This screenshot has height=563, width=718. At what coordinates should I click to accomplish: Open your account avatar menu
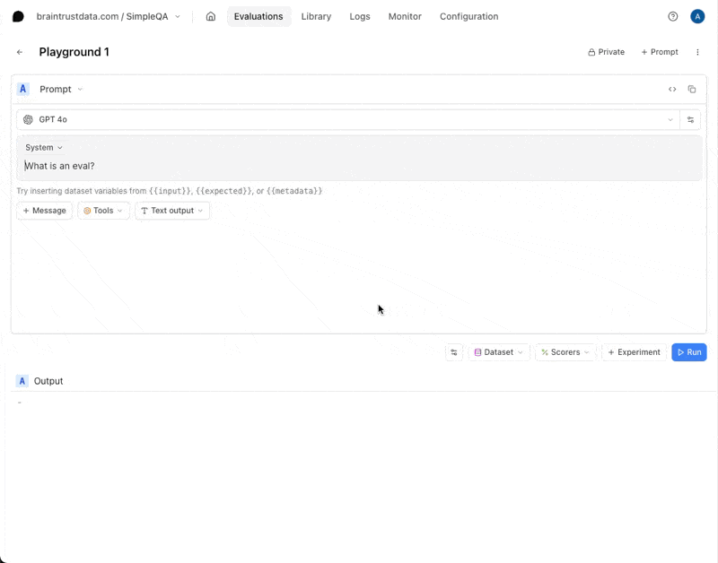click(697, 16)
